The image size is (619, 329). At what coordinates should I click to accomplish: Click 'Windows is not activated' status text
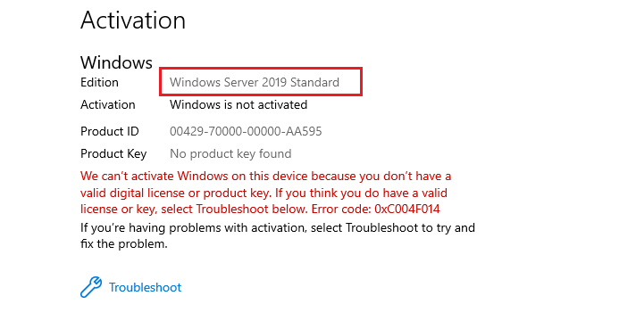point(238,104)
